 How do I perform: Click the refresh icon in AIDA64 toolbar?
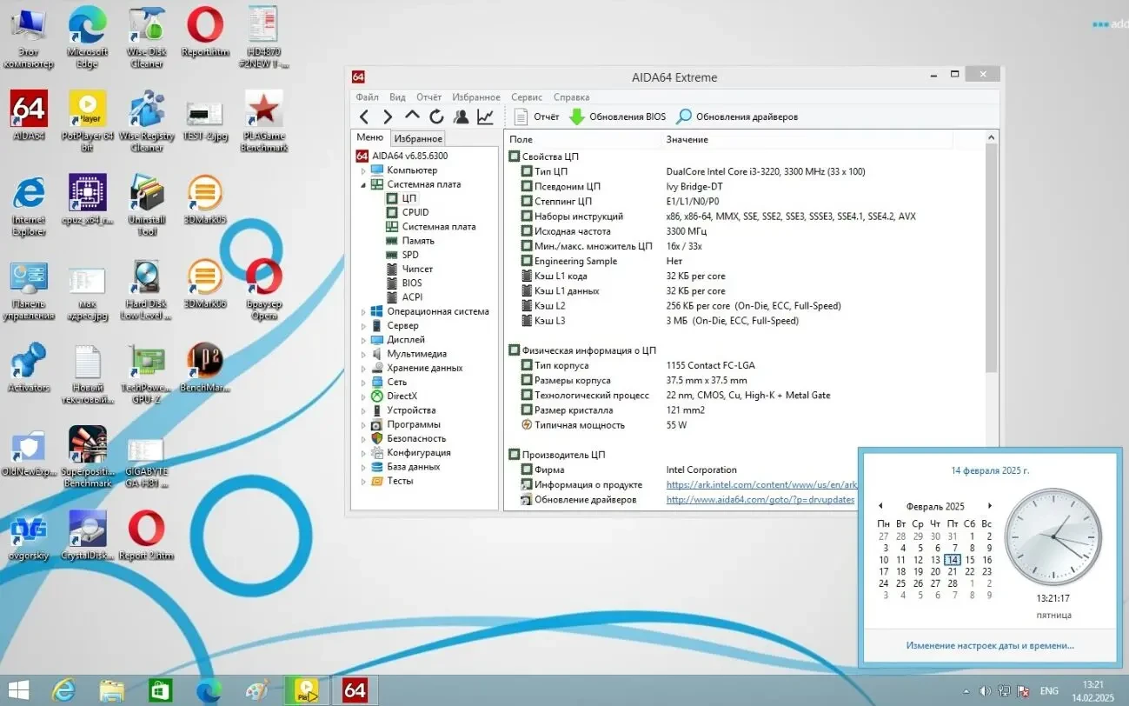point(435,116)
